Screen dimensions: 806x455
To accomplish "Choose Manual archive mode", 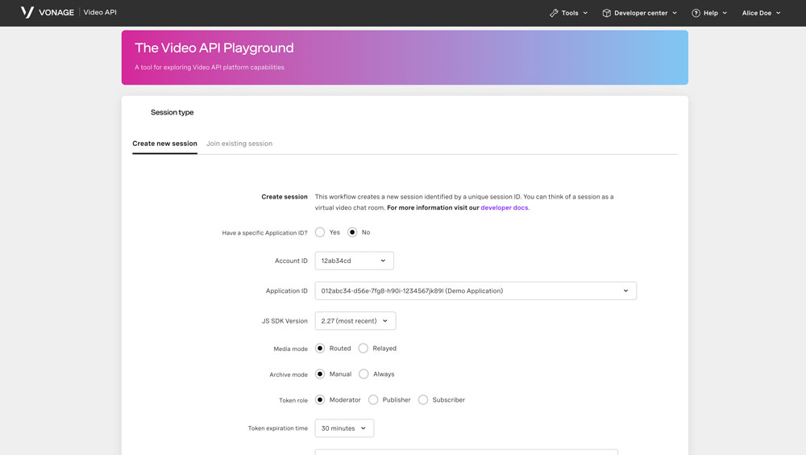I will pyautogui.click(x=320, y=374).
